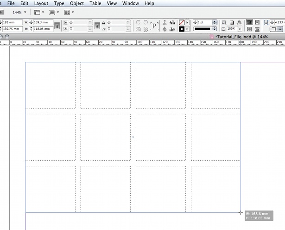The width and height of the screenshot is (285, 230).
Task: Open the Help menu
Action: pyautogui.click(x=149, y=3)
